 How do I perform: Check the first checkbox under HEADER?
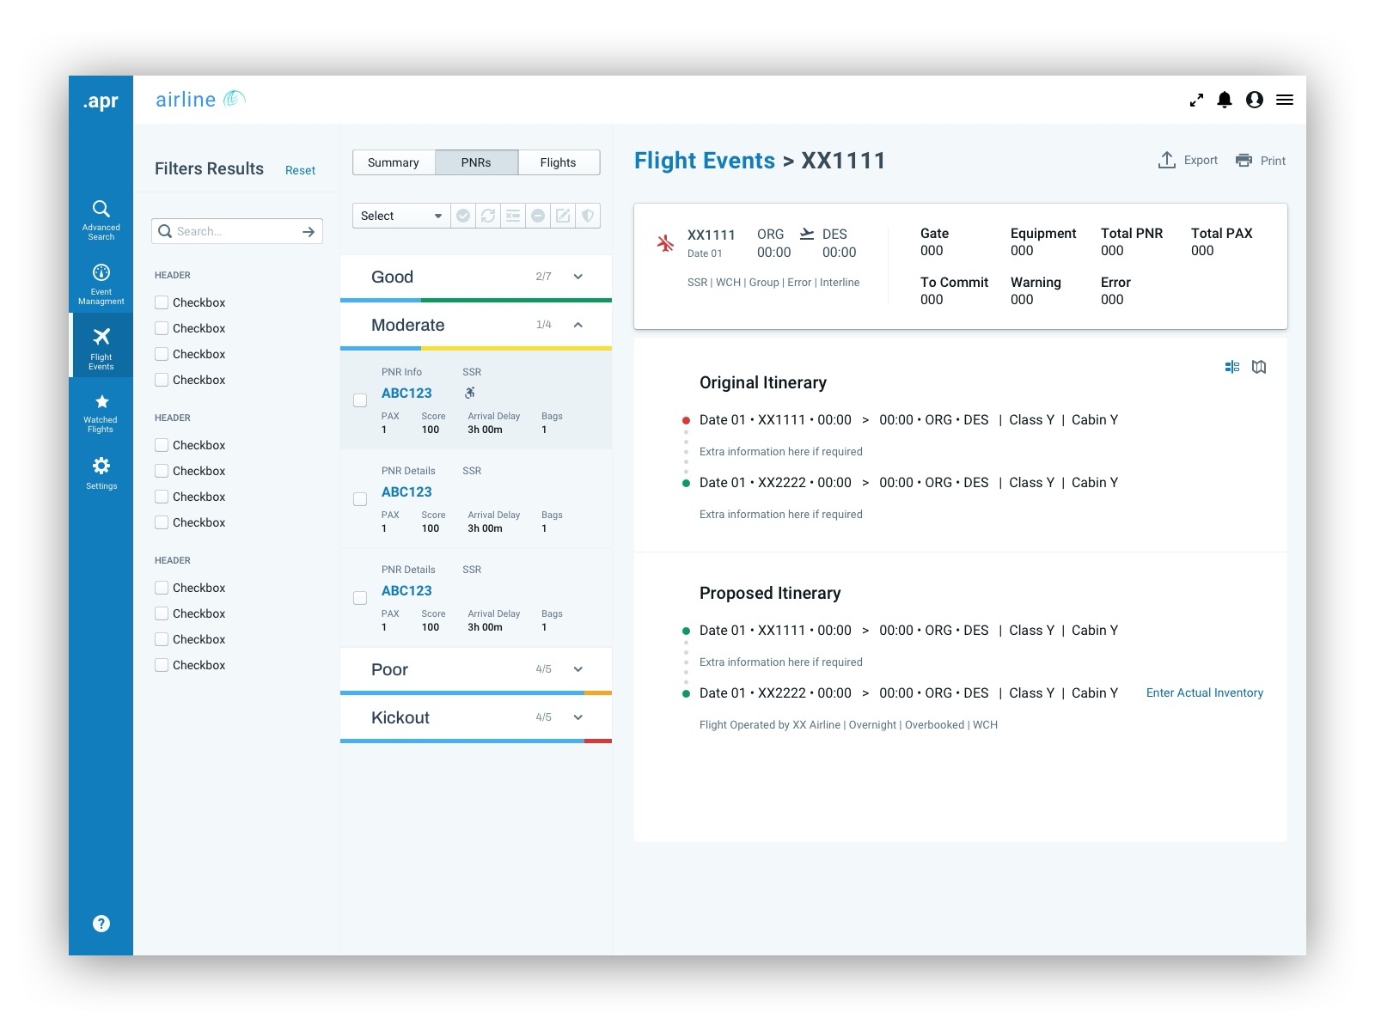(161, 302)
